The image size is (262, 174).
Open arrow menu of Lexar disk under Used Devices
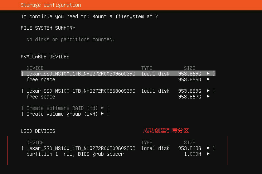208,148
